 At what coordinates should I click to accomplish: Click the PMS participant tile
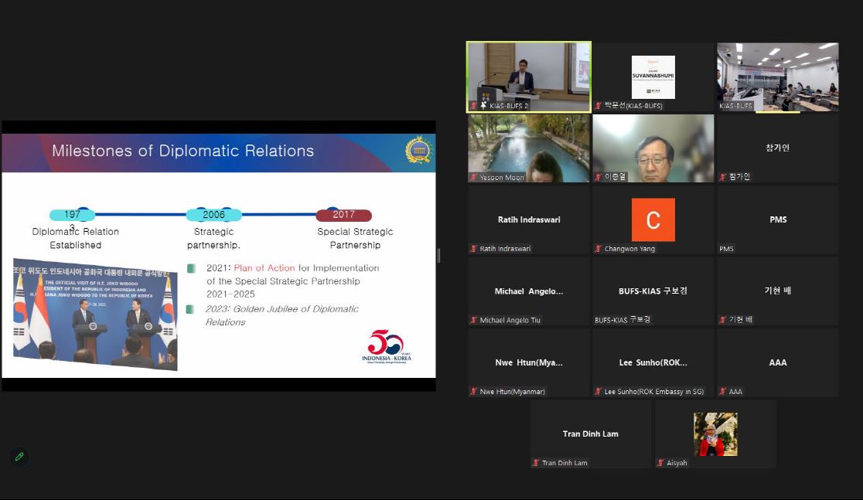[x=777, y=220]
